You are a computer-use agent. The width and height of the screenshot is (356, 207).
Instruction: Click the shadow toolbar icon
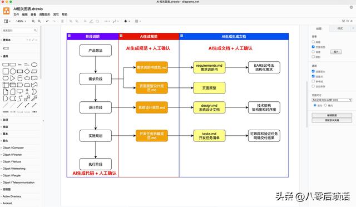[x=97, y=21]
